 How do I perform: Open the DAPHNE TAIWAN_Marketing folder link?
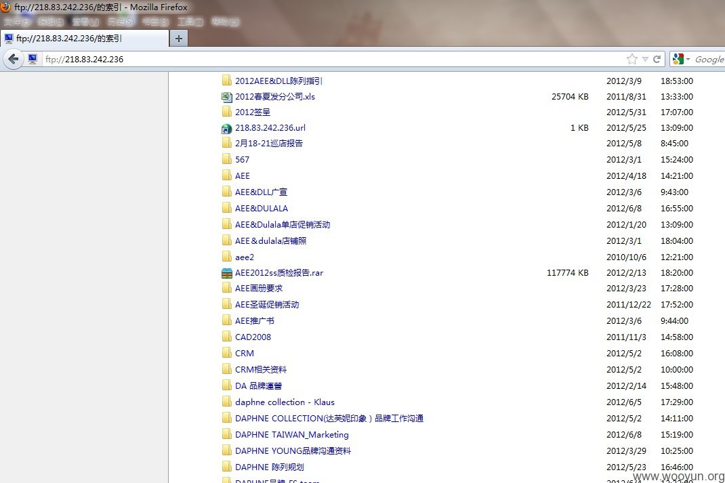point(292,434)
